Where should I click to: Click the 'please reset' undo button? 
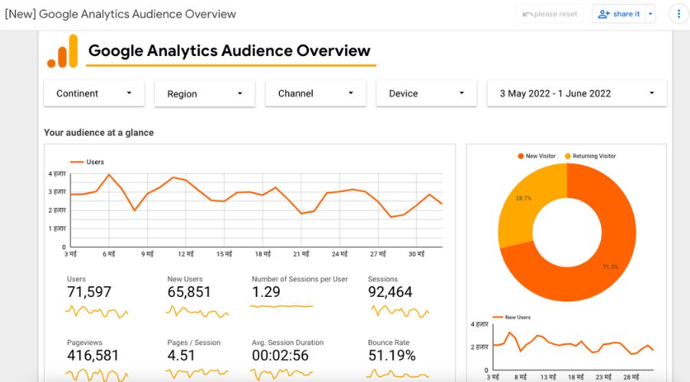click(x=550, y=14)
